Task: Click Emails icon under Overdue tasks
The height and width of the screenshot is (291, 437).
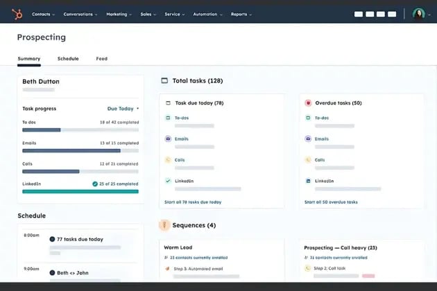Action: [308, 139]
